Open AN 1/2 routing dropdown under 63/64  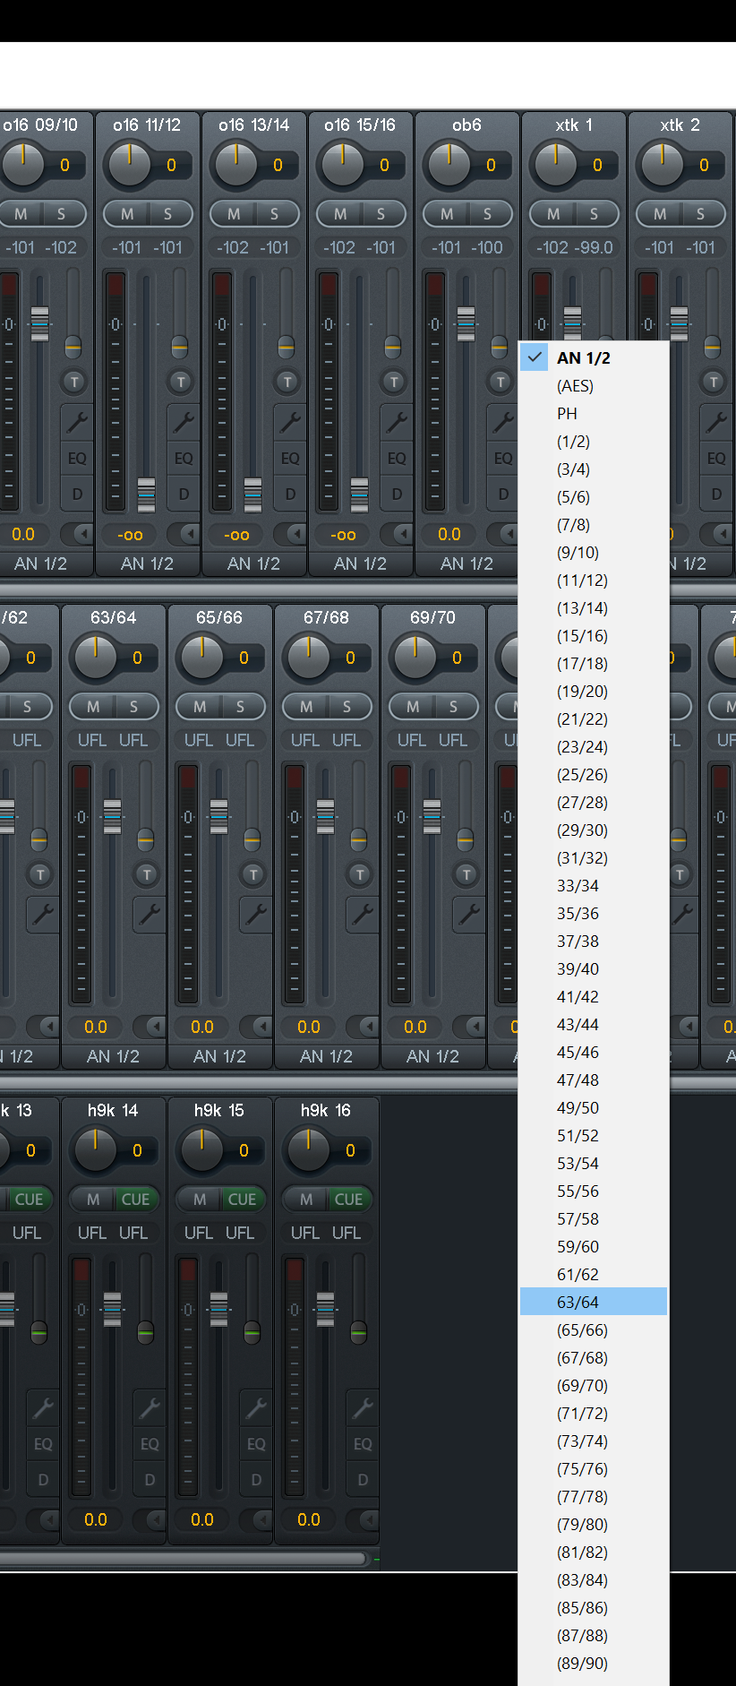point(114,1056)
